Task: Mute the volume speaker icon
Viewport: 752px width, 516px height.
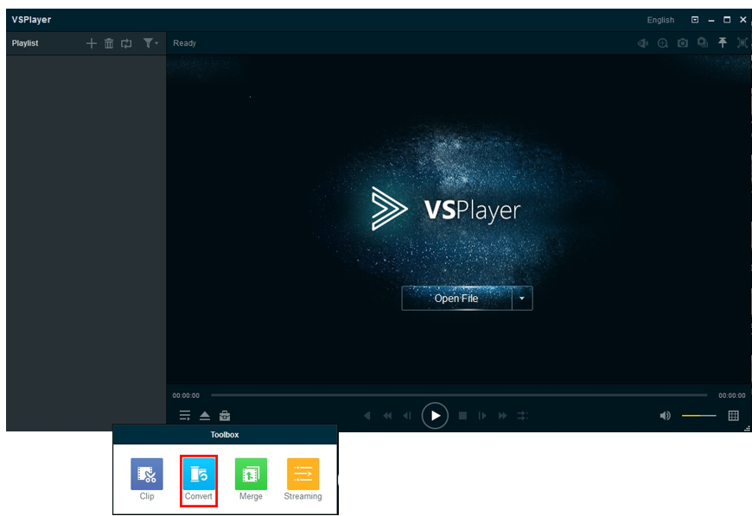Action: tap(665, 416)
